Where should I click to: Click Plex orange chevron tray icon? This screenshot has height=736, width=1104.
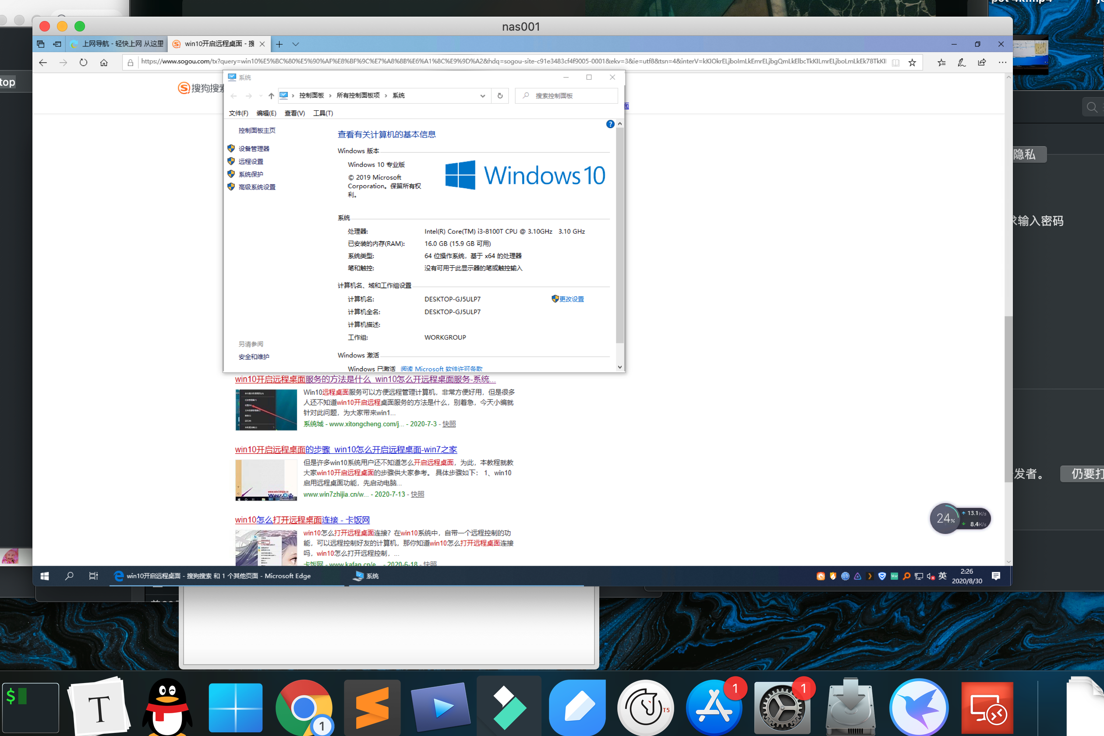click(870, 576)
